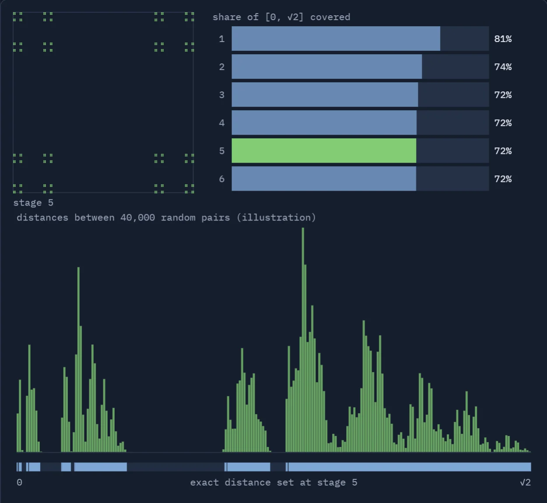Click the 72% value beside stage 3
This screenshot has height=503, width=547.
click(503, 95)
